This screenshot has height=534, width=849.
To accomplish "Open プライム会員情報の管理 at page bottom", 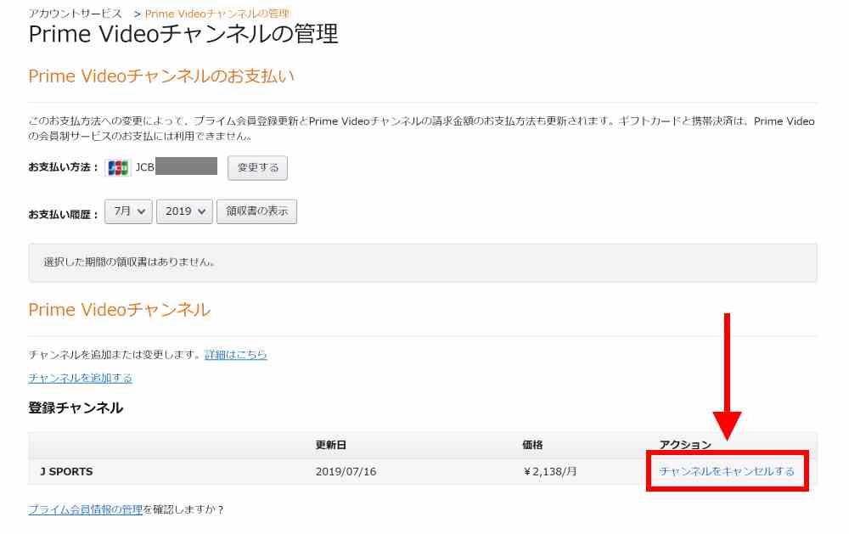I will coord(85,510).
